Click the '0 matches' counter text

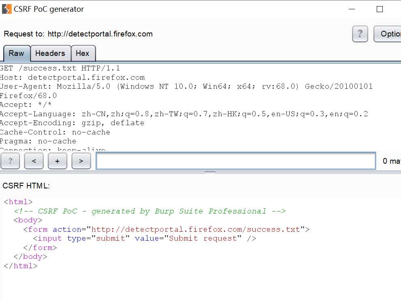[392, 161]
